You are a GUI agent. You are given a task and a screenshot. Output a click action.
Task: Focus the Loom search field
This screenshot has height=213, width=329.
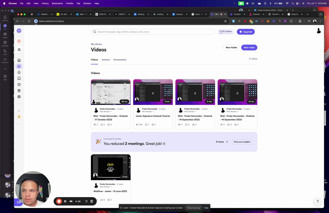(x=153, y=32)
